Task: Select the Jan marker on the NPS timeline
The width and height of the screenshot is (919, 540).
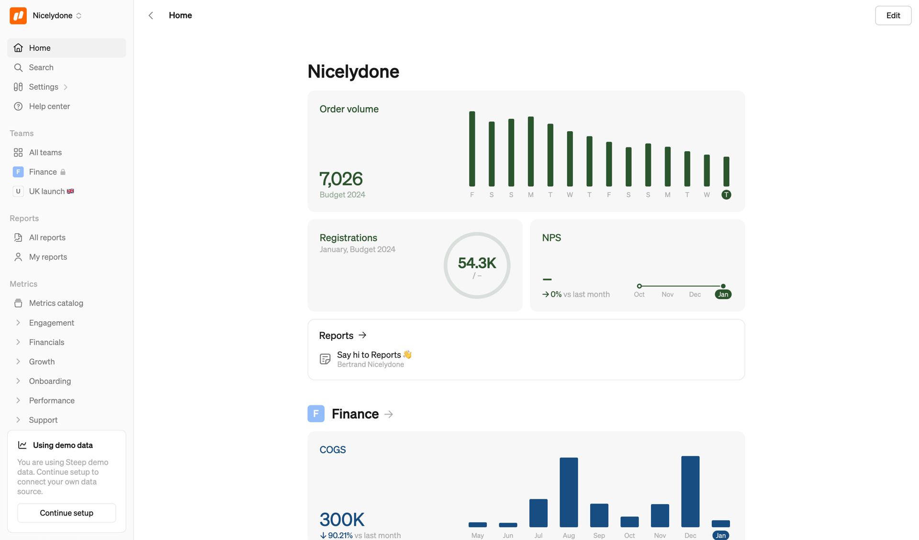Action: [723, 294]
